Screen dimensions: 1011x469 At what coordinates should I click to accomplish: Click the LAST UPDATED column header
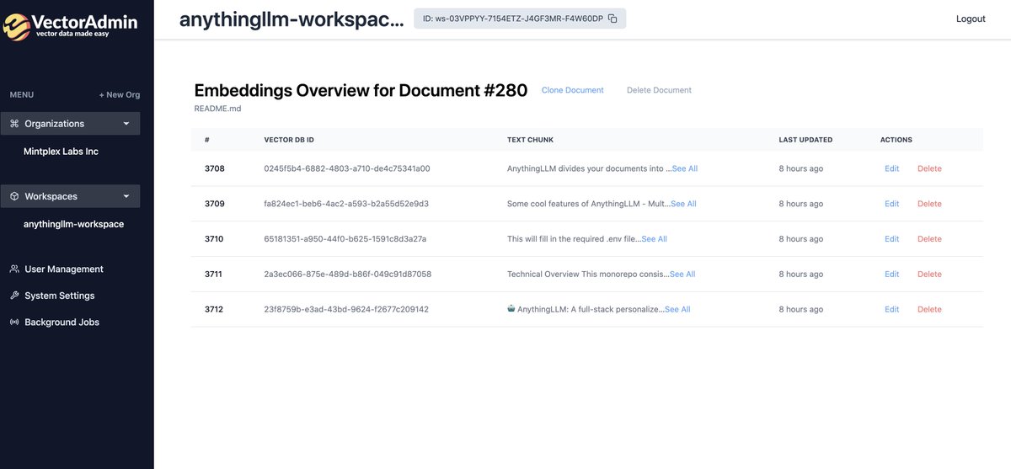(x=805, y=140)
